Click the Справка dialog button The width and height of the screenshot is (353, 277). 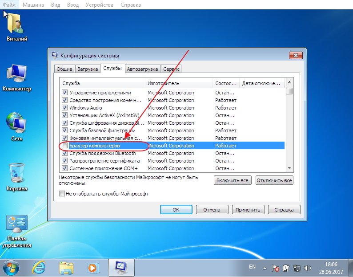[284, 210]
